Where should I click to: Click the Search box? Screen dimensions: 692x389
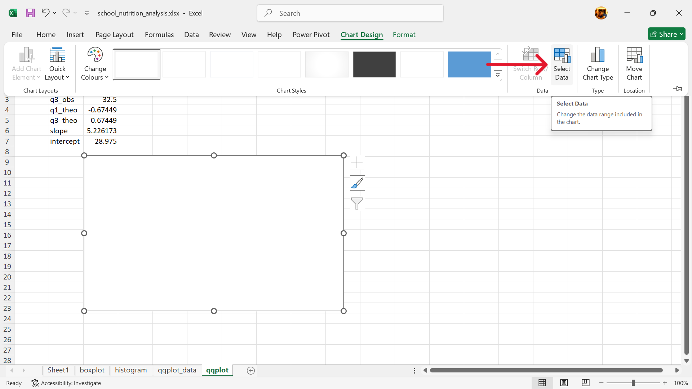click(350, 13)
